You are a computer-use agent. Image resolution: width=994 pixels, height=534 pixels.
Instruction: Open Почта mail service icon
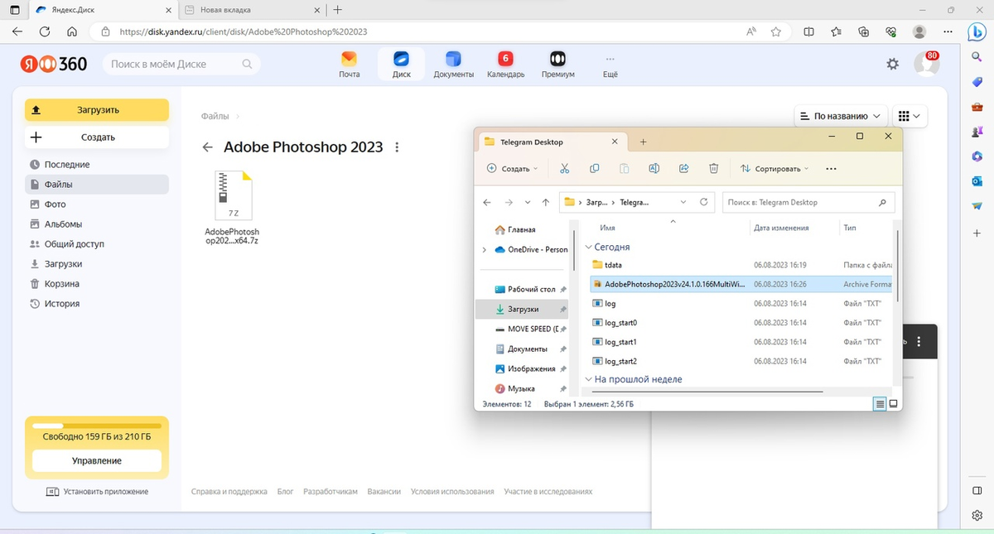(x=349, y=65)
